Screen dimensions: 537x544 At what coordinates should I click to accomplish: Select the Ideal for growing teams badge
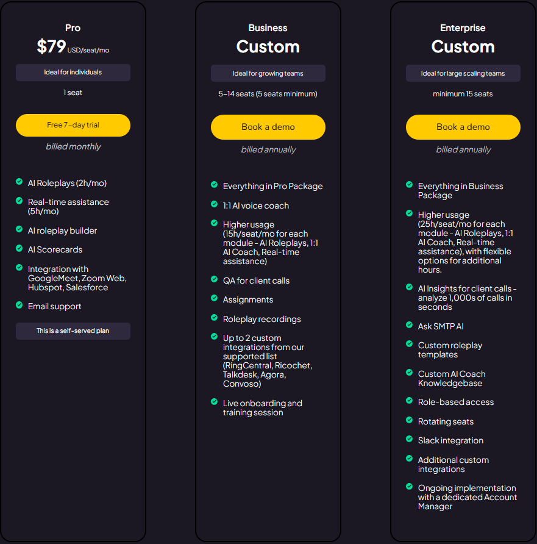268,73
